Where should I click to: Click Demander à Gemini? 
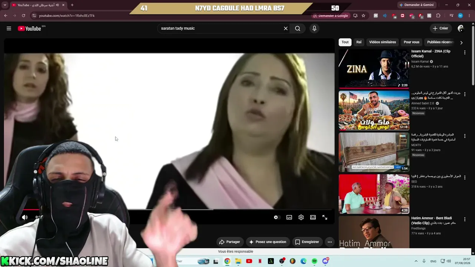tap(416, 5)
